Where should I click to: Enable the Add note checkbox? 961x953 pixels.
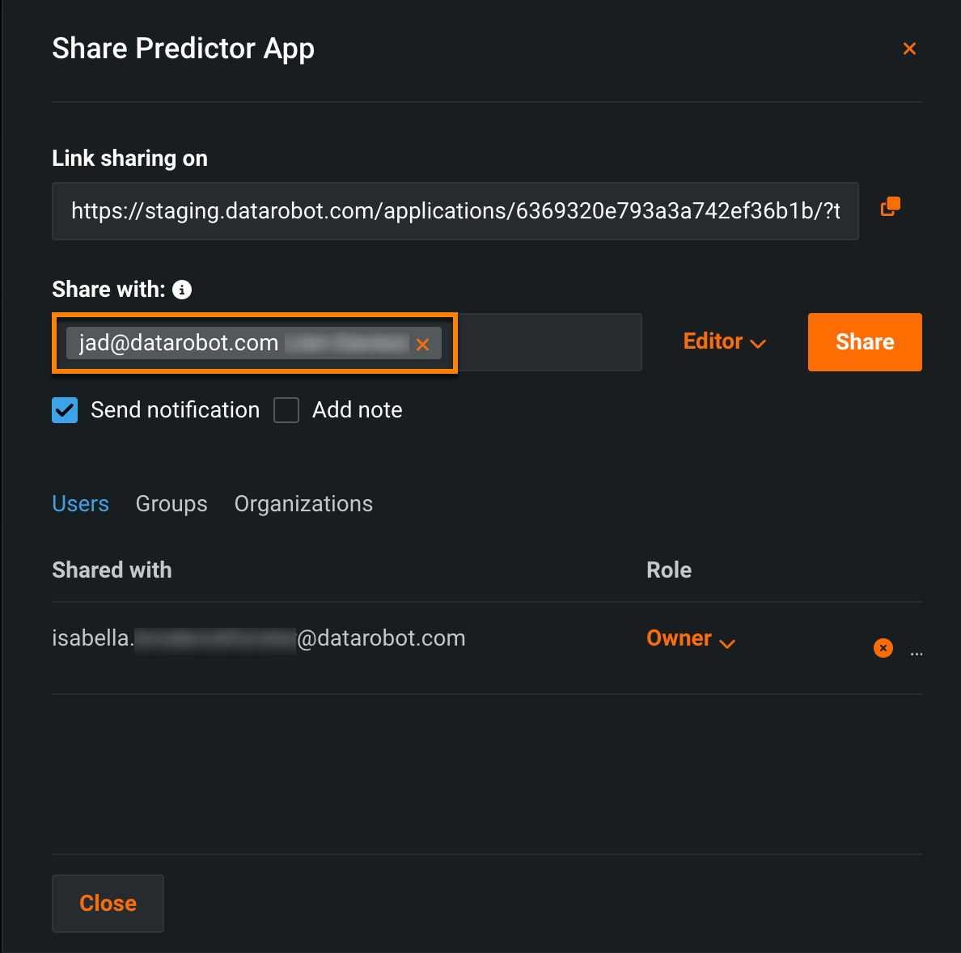point(286,410)
